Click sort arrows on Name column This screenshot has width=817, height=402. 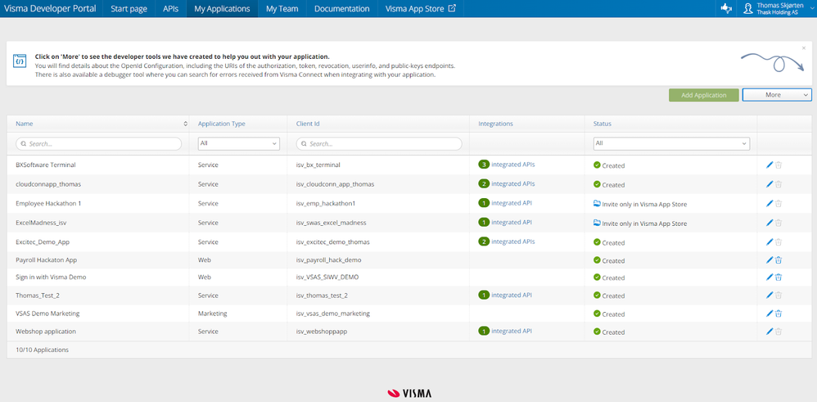click(x=186, y=124)
